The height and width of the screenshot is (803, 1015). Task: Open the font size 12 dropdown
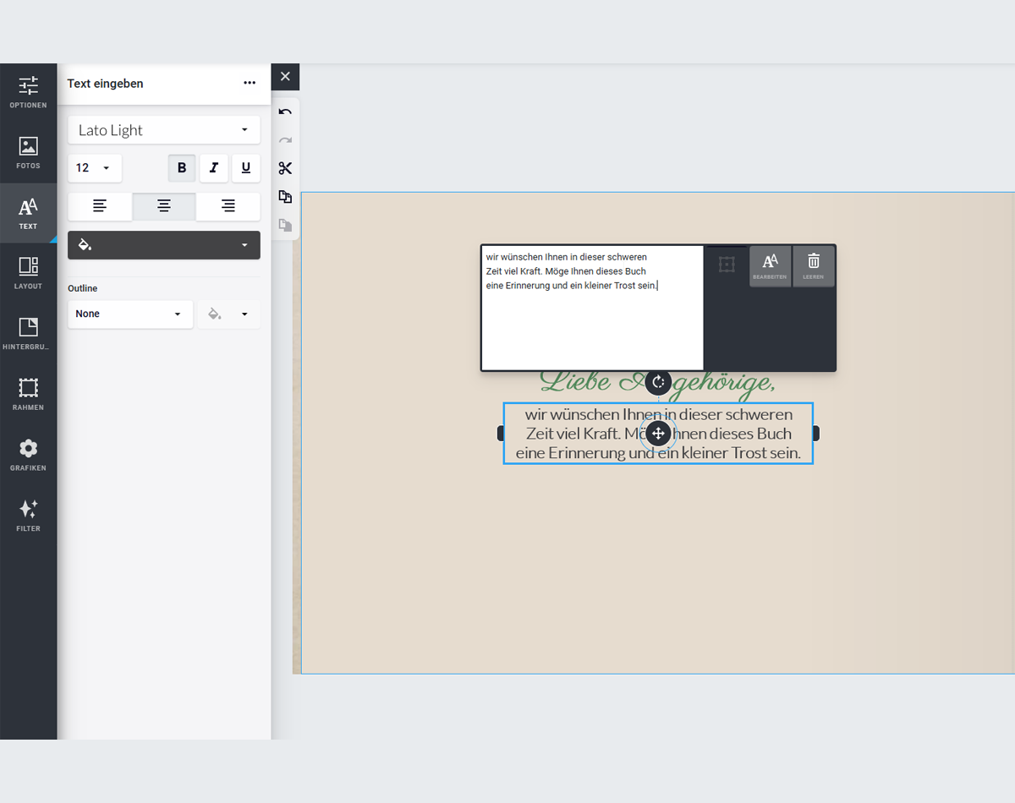[x=95, y=168]
